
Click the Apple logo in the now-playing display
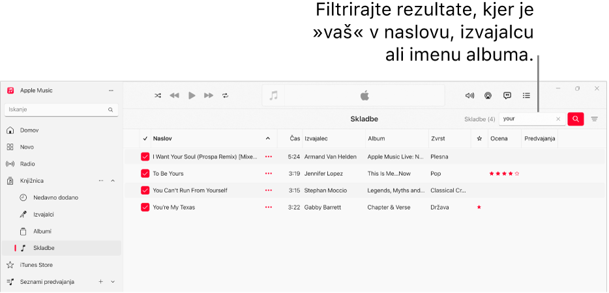(364, 96)
